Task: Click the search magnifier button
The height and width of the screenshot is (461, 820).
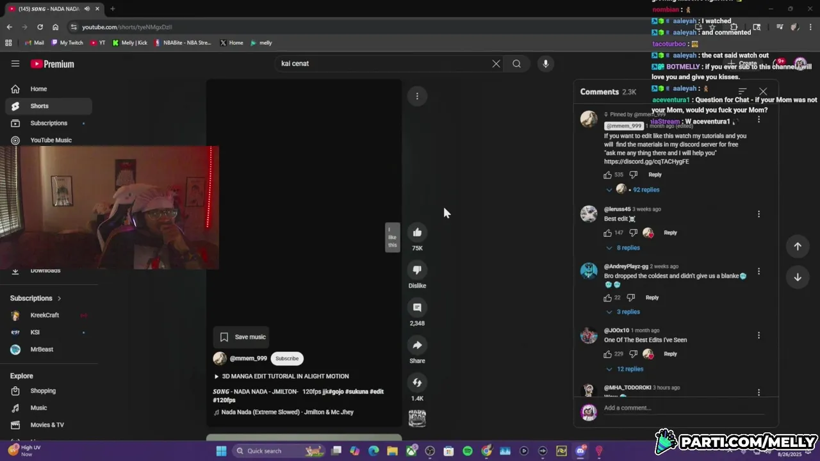Action: tap(516, 63)
